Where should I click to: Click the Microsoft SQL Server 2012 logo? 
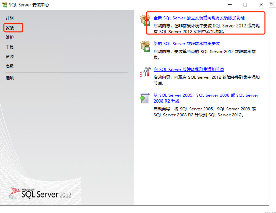41,193
